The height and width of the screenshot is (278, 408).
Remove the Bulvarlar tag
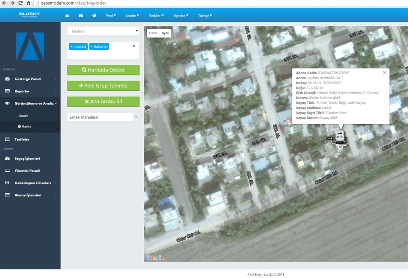91,46
